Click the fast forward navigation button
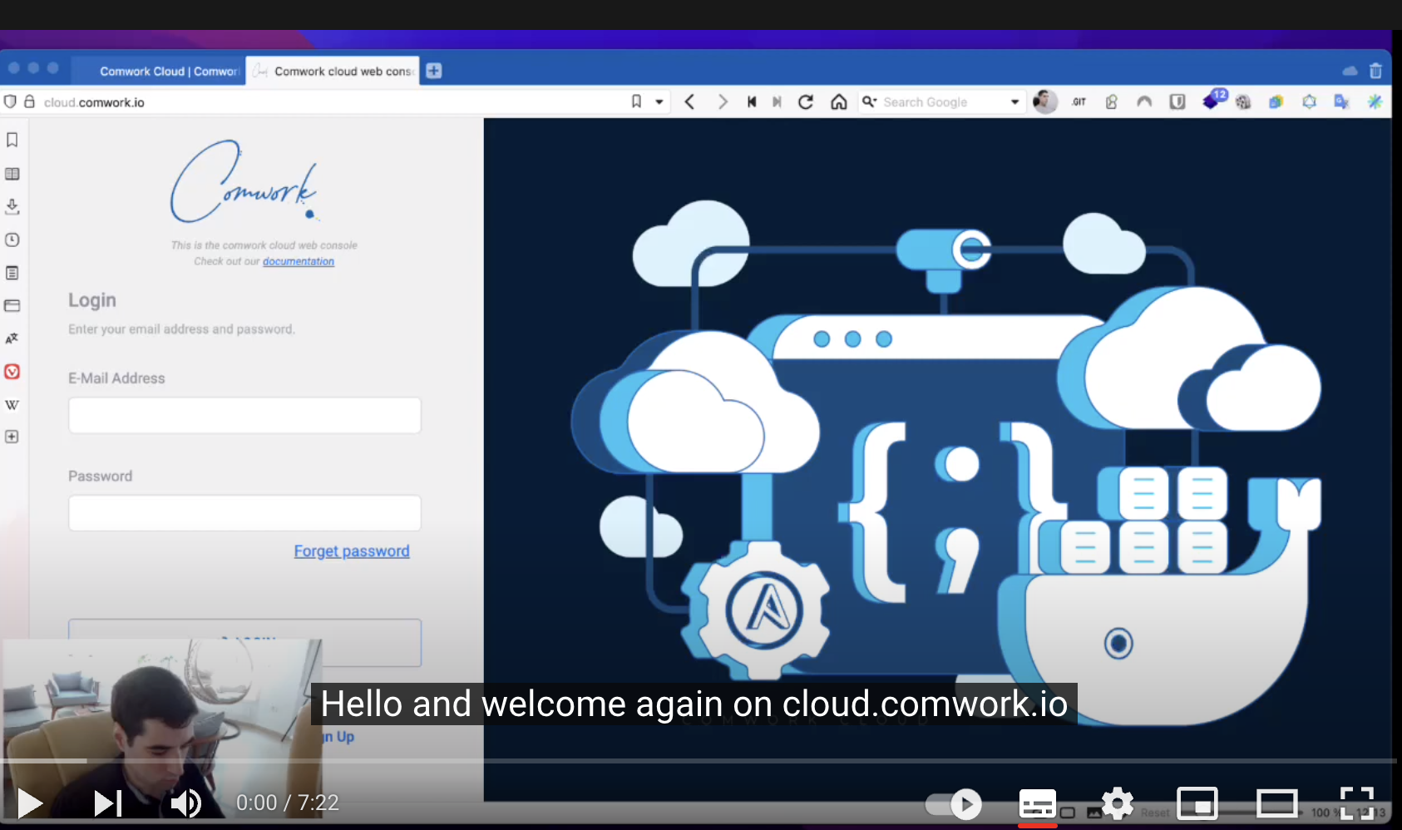 [777, 101]
